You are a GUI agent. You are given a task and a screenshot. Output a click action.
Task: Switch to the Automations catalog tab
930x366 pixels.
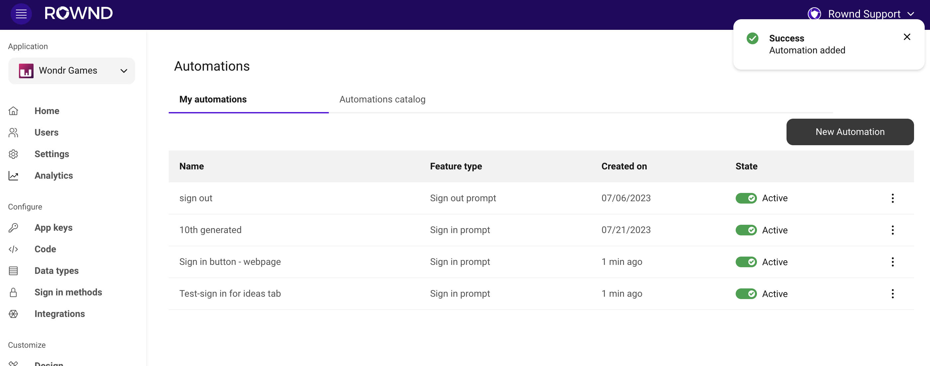click(x=382, y=99)
